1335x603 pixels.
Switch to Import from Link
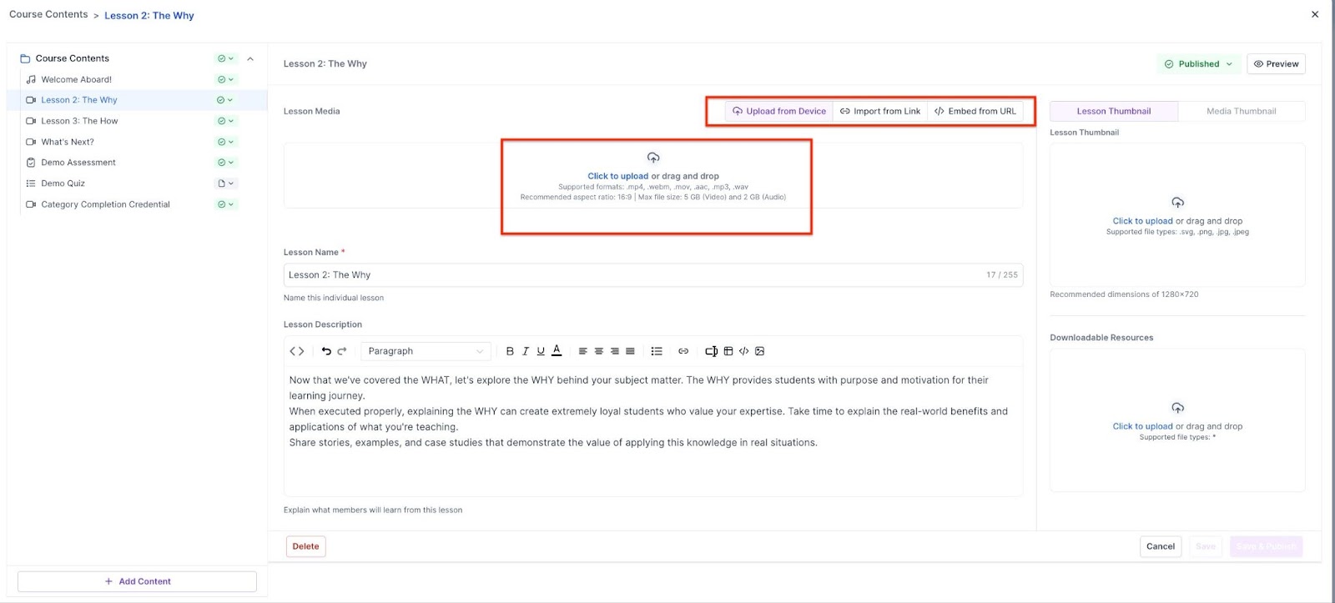[880, 111]
